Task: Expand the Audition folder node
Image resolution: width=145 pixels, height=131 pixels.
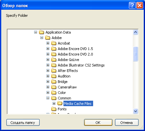Action: coord(48,76)
